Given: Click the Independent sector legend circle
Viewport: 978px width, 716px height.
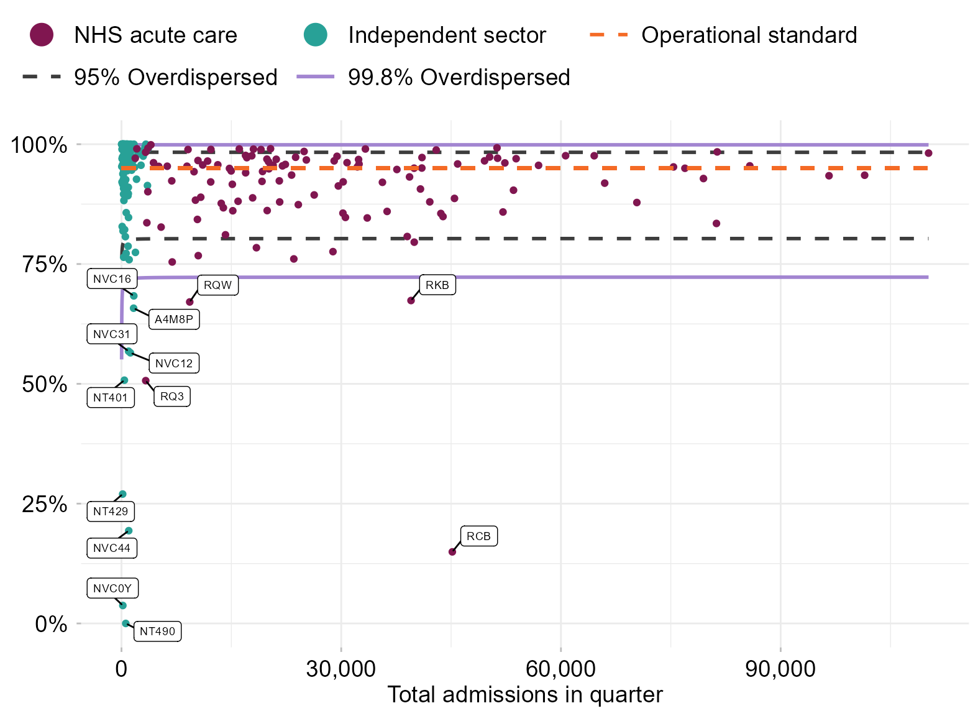Looking at the screenshot, I should point(316,35).
